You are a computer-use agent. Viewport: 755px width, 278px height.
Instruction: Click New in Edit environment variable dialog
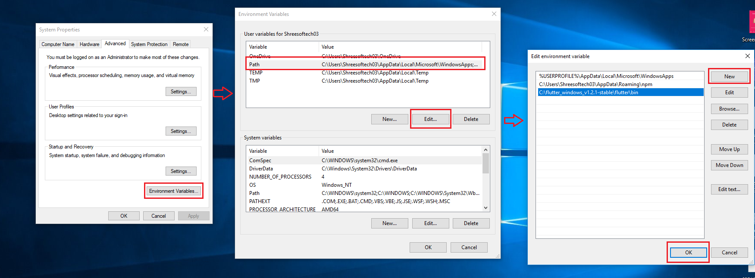pyautogui.click(x=729, y=77)
